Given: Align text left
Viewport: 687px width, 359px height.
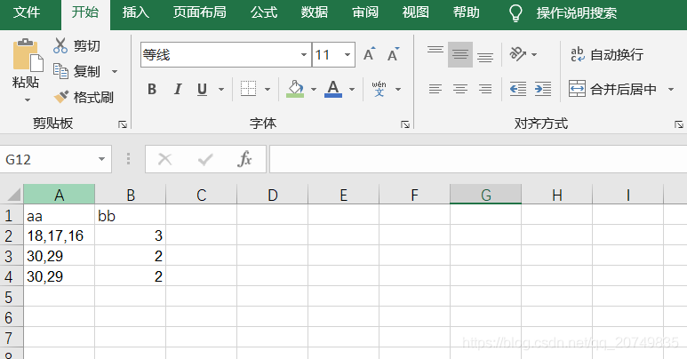Looking at the screenshot, I should click(x=435, y=89).
